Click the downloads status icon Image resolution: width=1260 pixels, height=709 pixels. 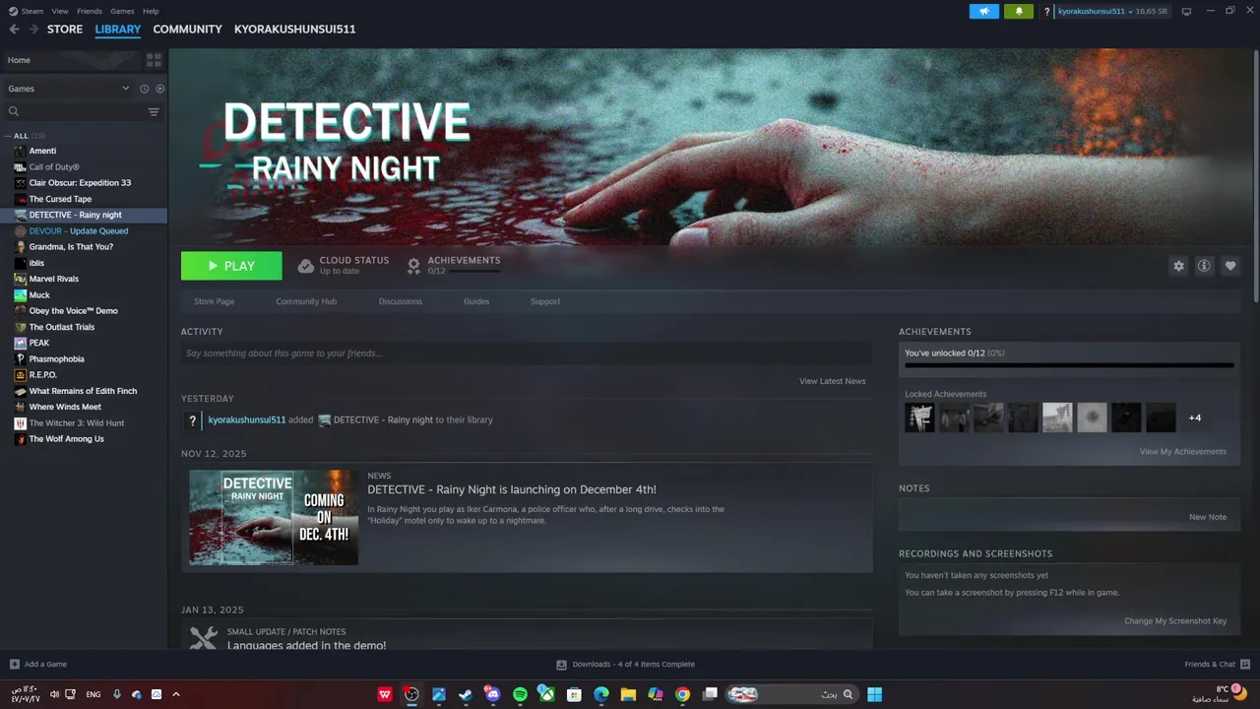561,664
